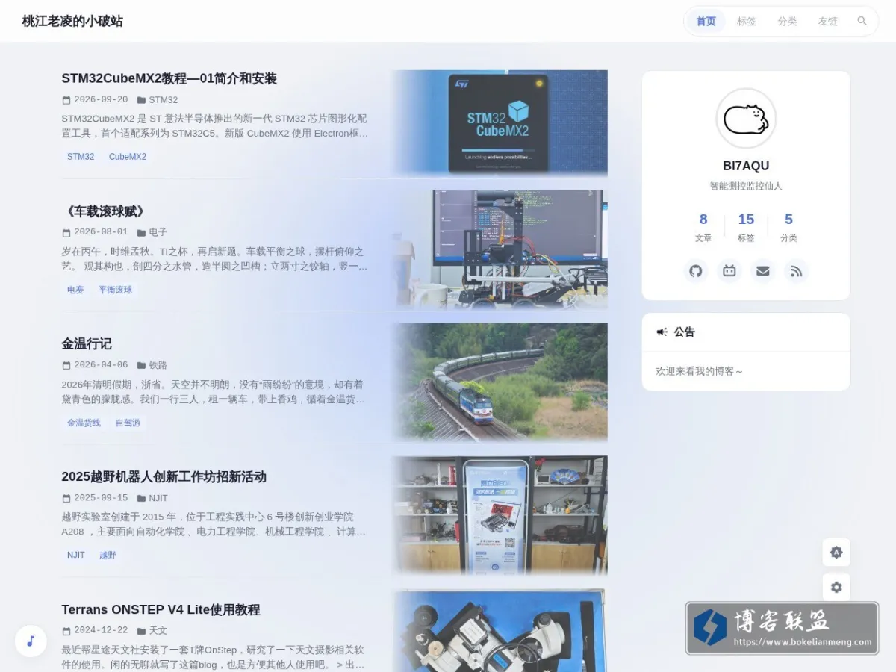Screen dimensions: 896x672
Task: Click the 平衡滚球 tag
Action: (116, 290)
